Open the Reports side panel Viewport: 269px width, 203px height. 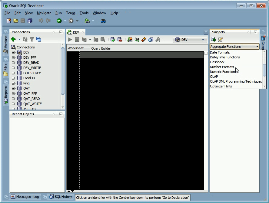(6, 95)
